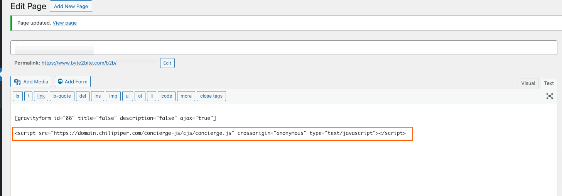Insert an image with img button
Image resolution: width=562 pixels, height=196 pixels.
click(x=113, y=96)
